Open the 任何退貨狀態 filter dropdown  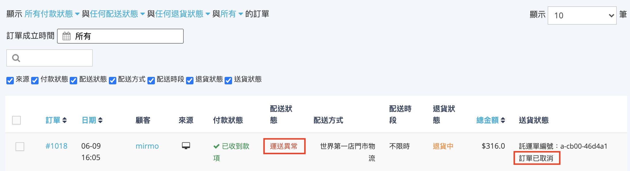coord(183,14)
